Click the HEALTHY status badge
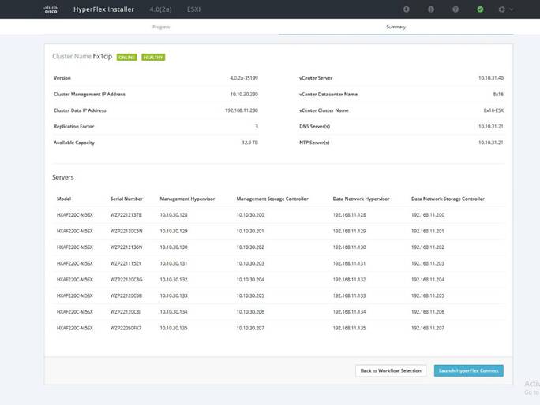The width and height of the screenshot is (540, 405). pos(153,57)
